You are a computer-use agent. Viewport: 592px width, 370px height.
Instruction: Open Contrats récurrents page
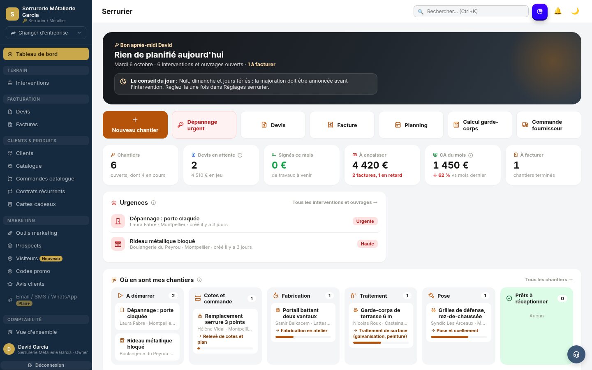click(46, 192)
